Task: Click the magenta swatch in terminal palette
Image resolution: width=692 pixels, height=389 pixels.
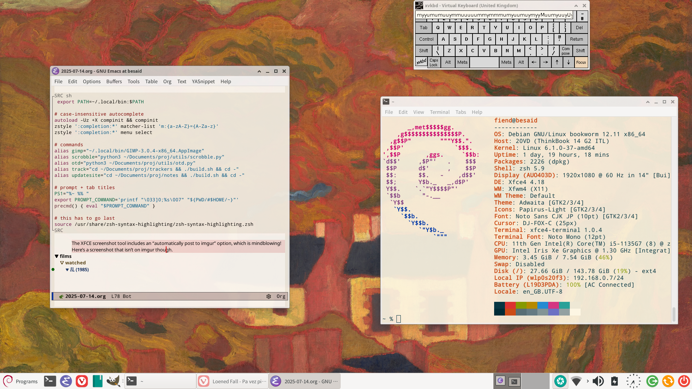Action: point(554,305)
